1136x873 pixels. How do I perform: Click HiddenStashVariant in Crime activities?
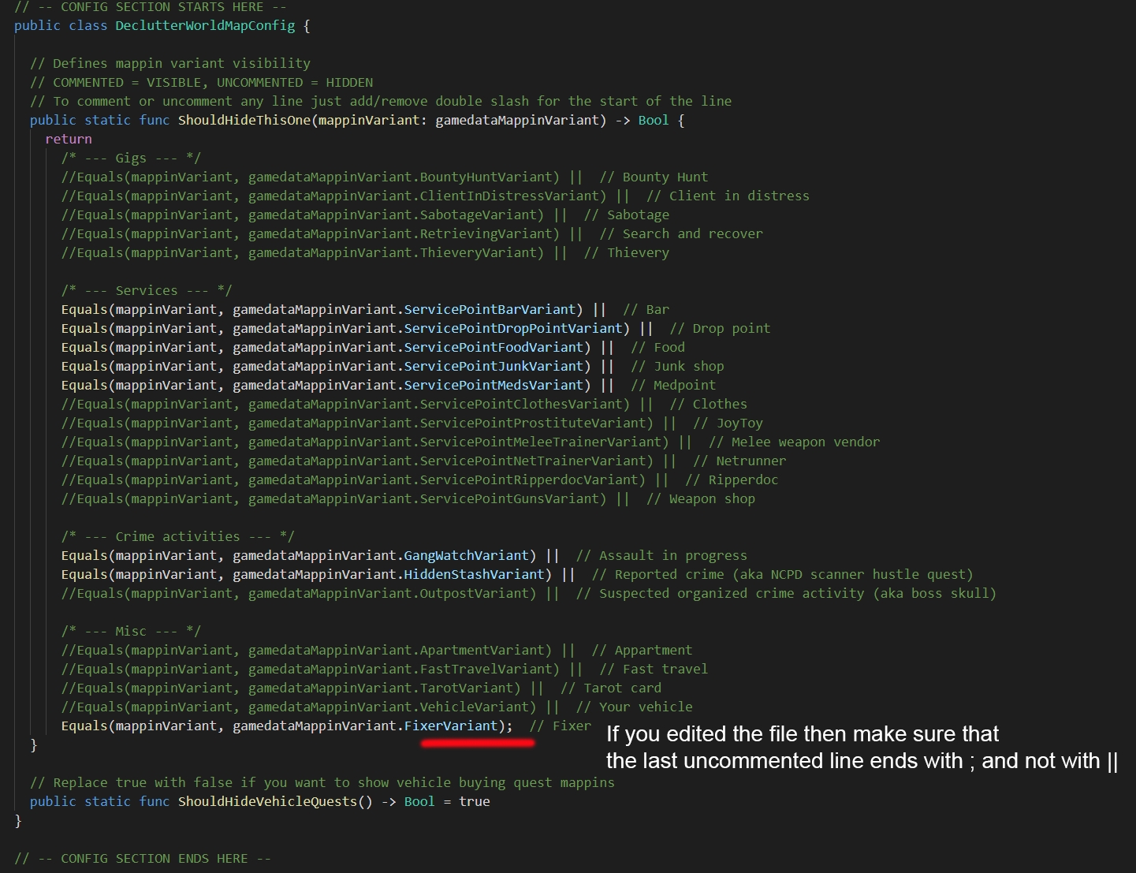point(474,574)
